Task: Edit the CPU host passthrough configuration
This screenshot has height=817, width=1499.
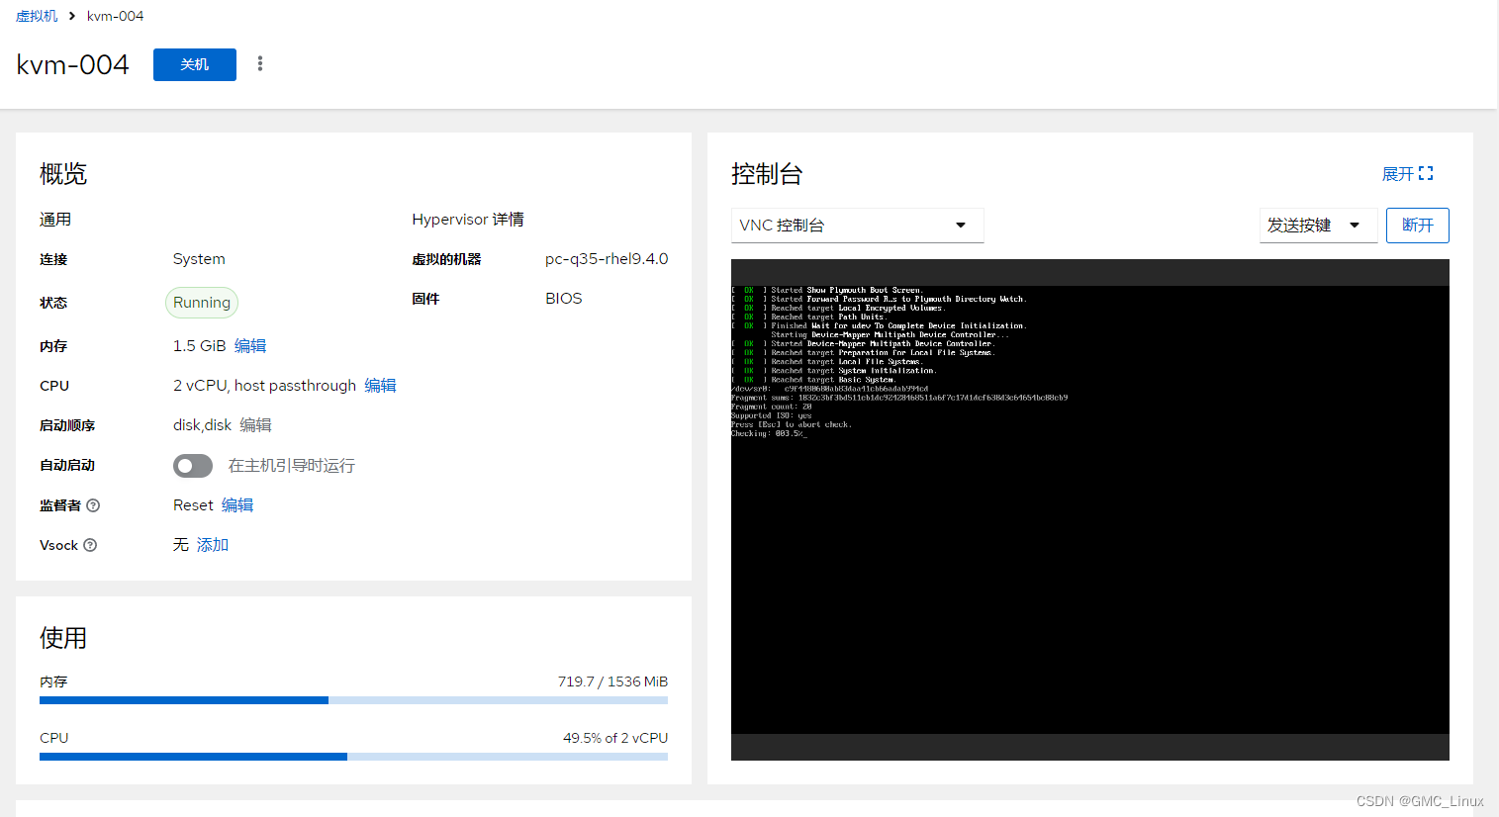Action: (381, 385)
